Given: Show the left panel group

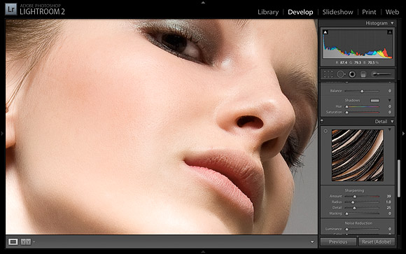Looking at the screenshot, I should 2,134.
